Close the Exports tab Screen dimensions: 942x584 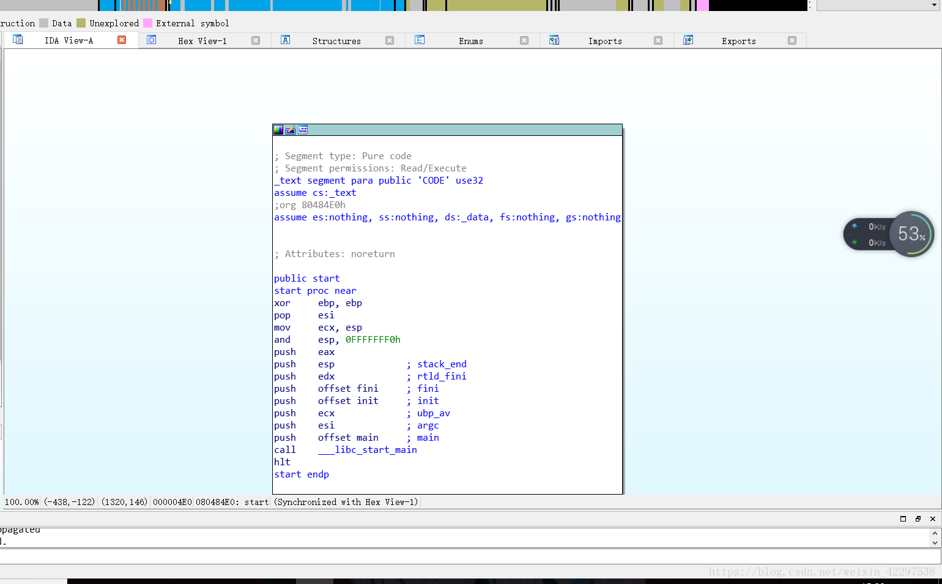pos(792,40)
